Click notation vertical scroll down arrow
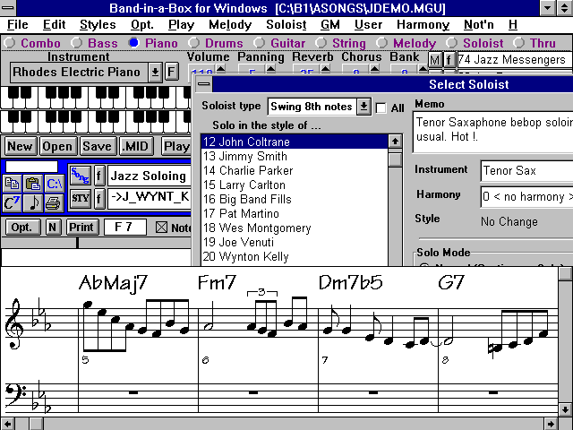Screen dimensions: 573x430 [565, 409]
